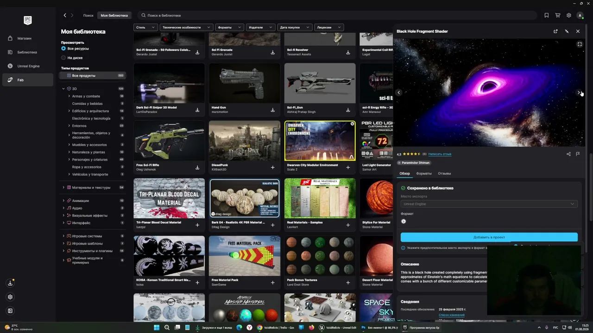Close the Black Hole Fragment Shader panel

pos(578,31)
